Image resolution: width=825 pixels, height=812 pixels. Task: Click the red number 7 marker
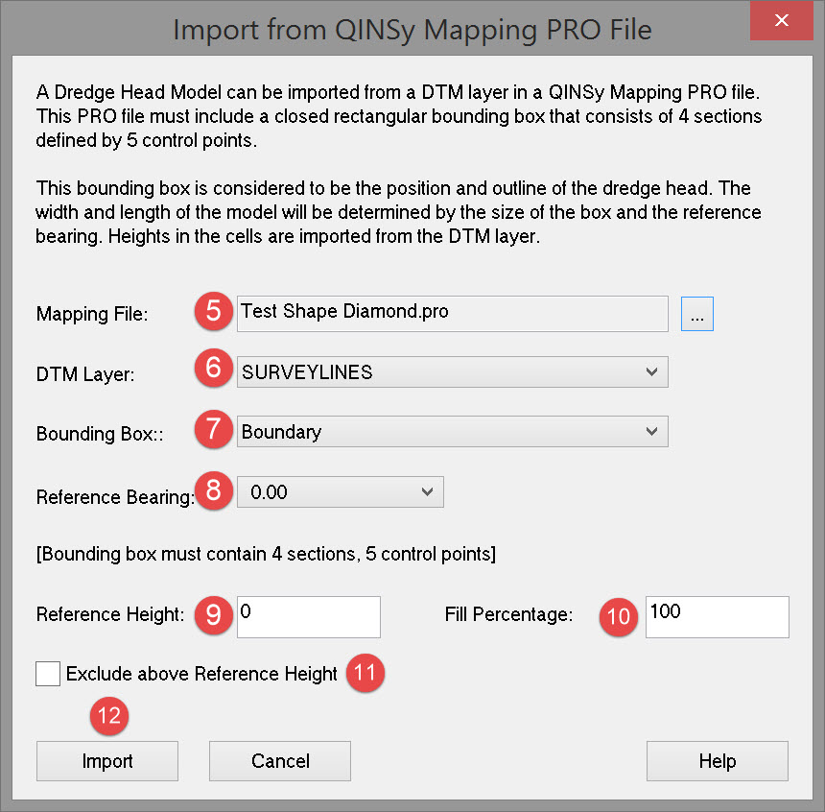point(213,431)
